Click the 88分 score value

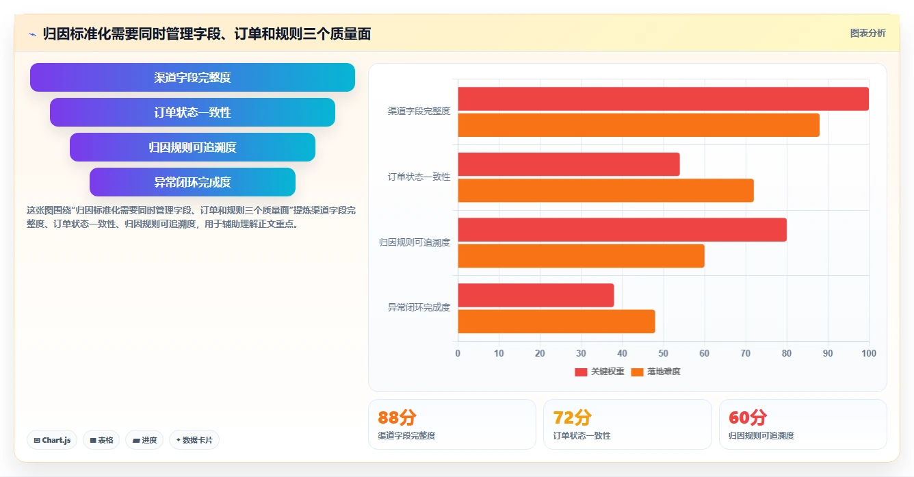(x=397, y=417)
